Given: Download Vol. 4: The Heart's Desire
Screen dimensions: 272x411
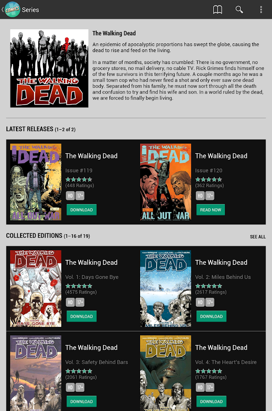Looking at the screenshot, I should point(211,401).
